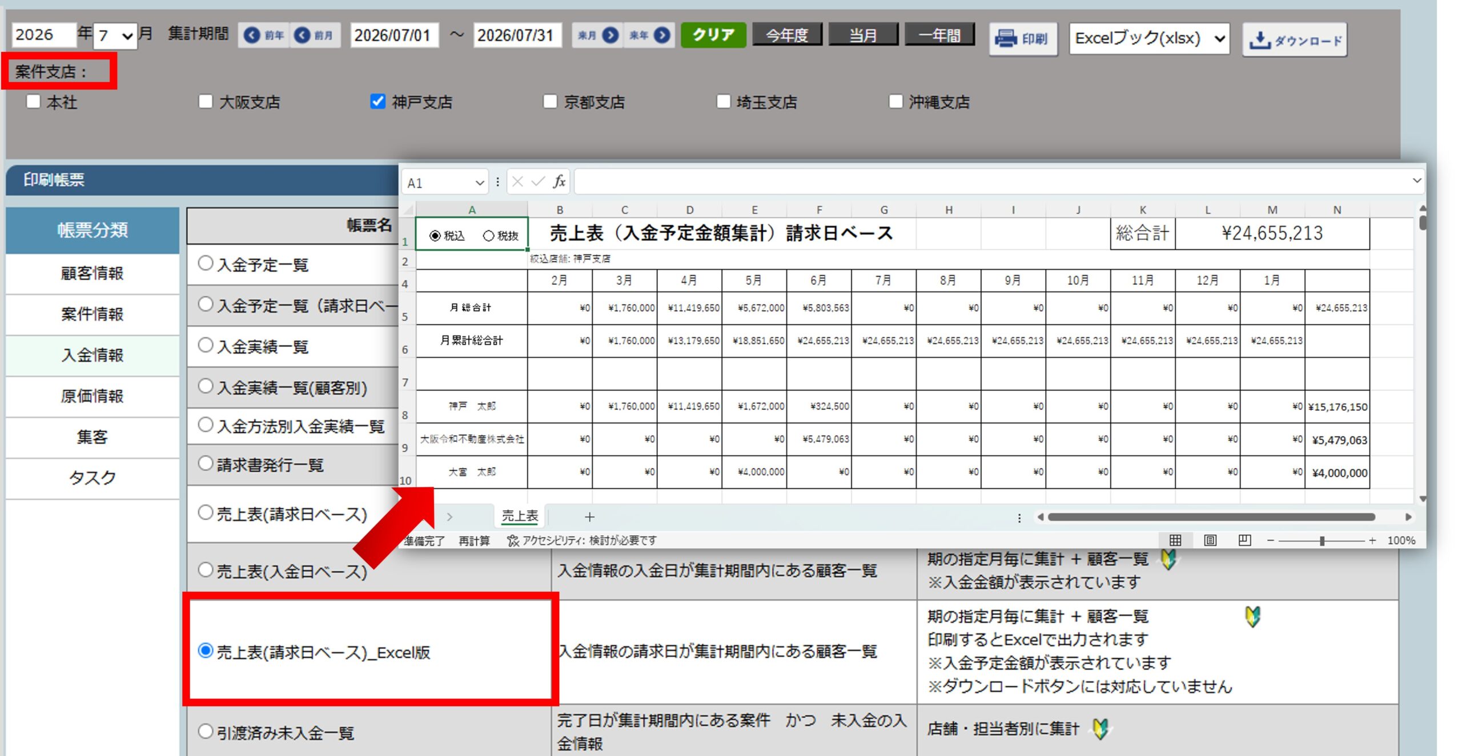Uncheck the 神戸支店 checkbox

(377, 102)
